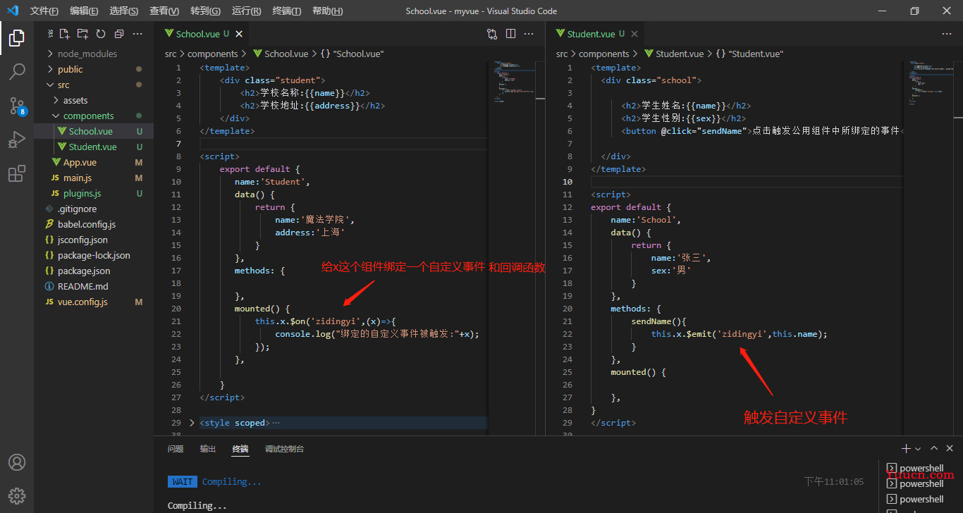This screenshot has height=513, width=963.
Task: Open the 终端(T) menu
Action: [x=287, y=11]
